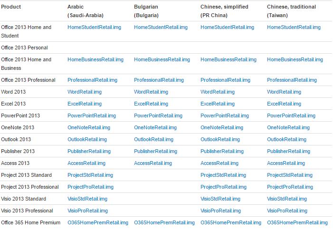The image size is (333, 231).
Task: Open the Chinese simplified PublisherRetail.img link
Action: click(222, 152)
